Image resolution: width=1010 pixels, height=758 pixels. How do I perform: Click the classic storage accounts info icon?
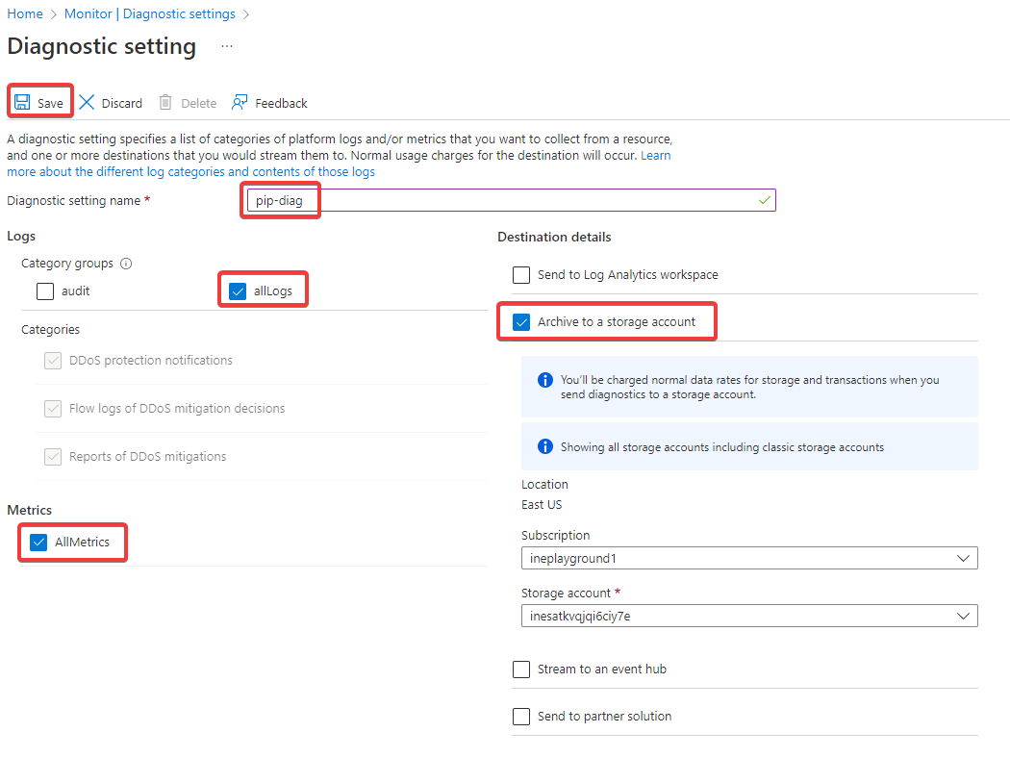click(x=545, y=447)
